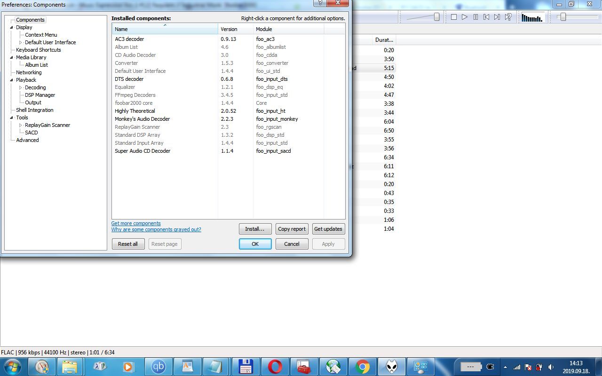Open Opera browser from taskbar
602x376 pixels.
click(x=275, y=367)
